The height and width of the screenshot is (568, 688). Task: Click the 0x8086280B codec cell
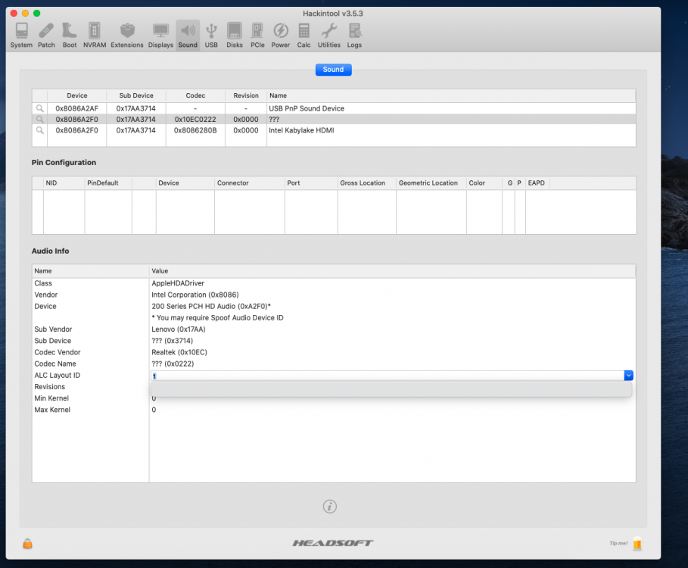coord(195,130)
